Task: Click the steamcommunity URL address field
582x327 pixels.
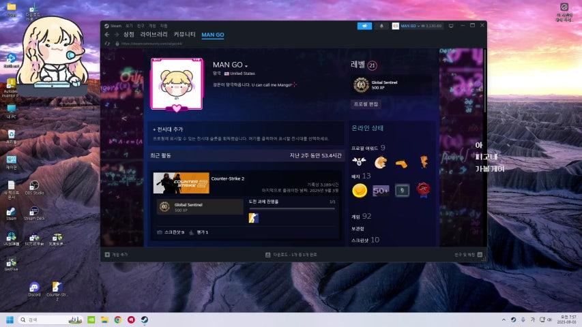Action: click(x=151, y=44)
